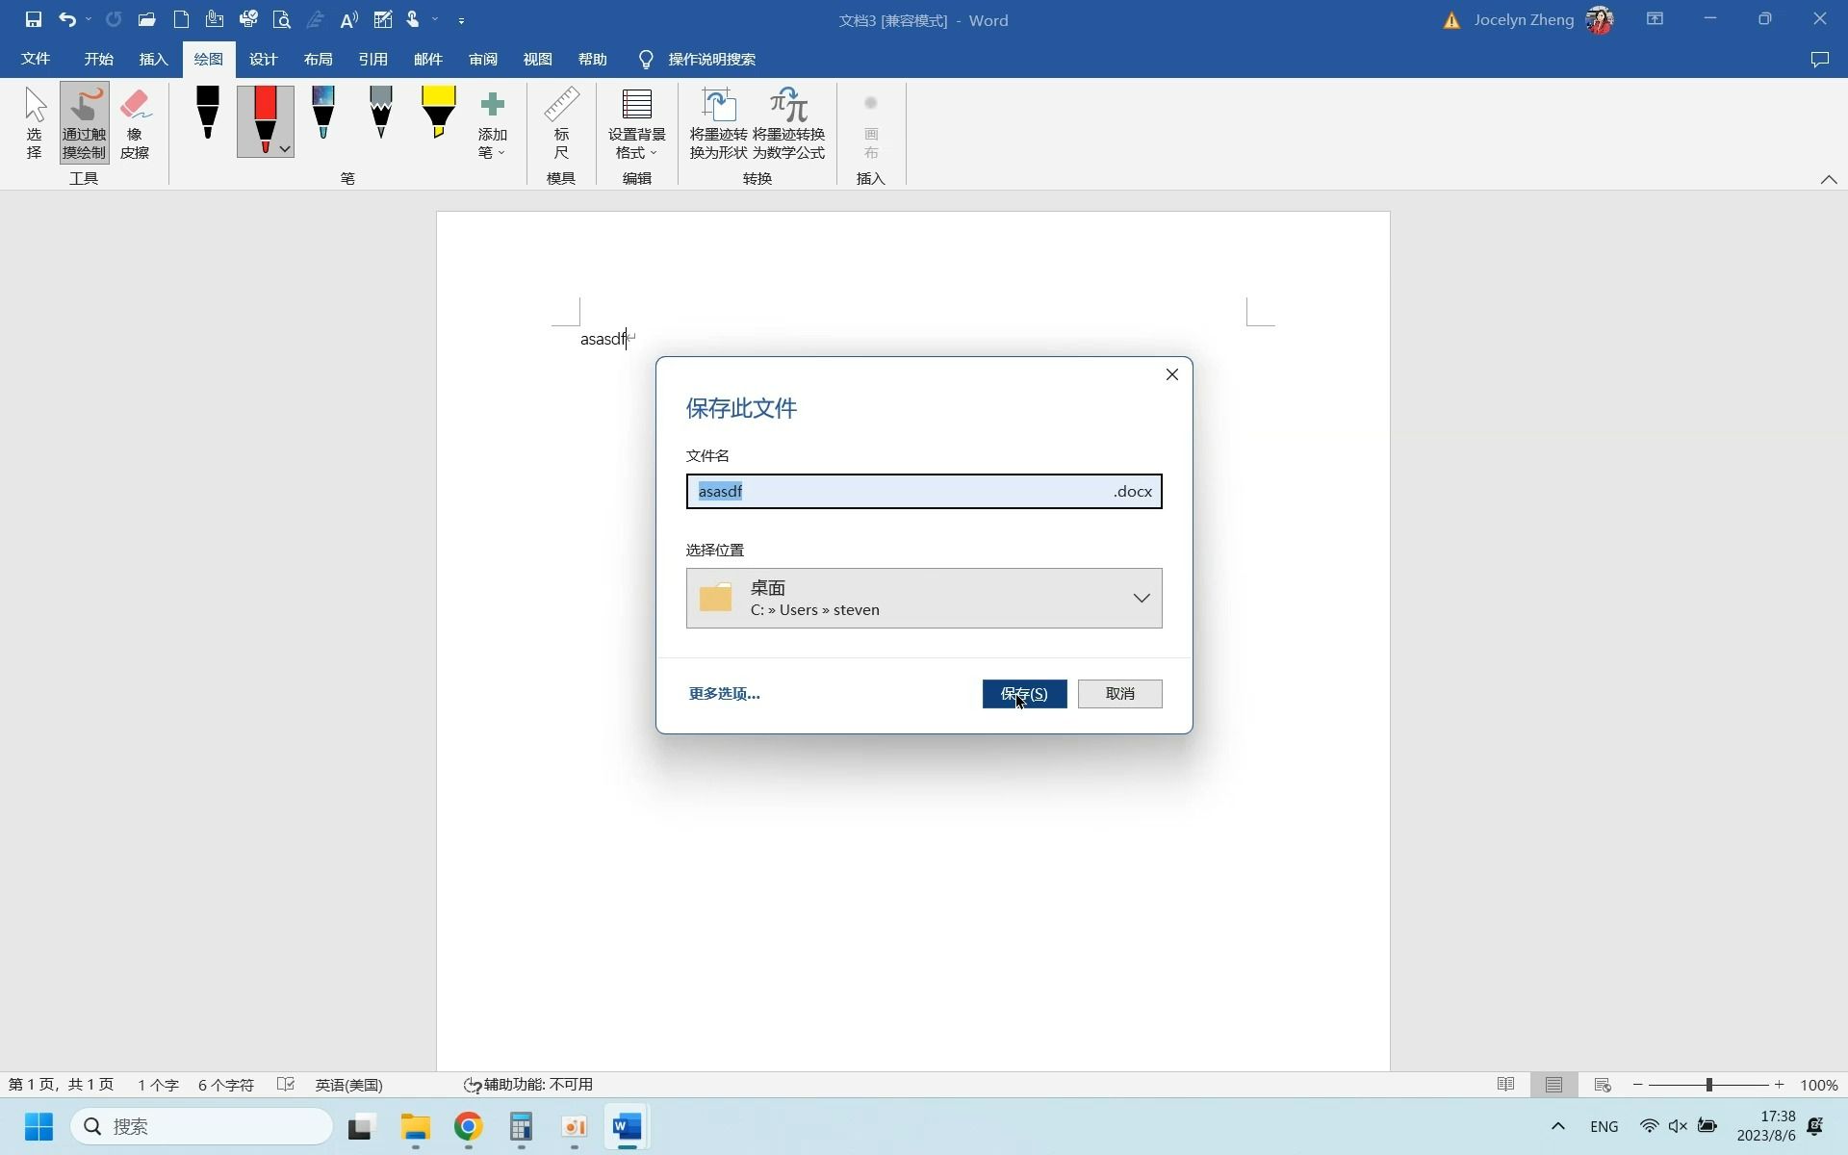Expand the red pen options arrow
This screenshot has height=1155, width=1848.
click(285, 149)
